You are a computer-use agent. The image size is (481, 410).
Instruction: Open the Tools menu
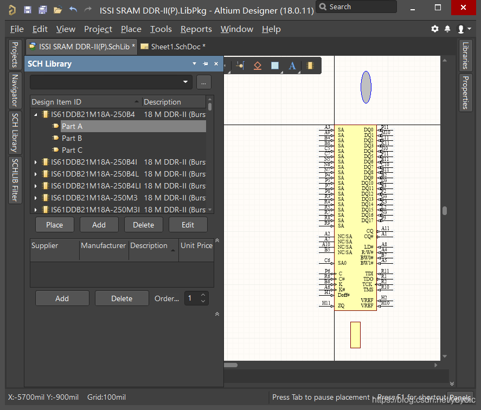coord(161,29)
